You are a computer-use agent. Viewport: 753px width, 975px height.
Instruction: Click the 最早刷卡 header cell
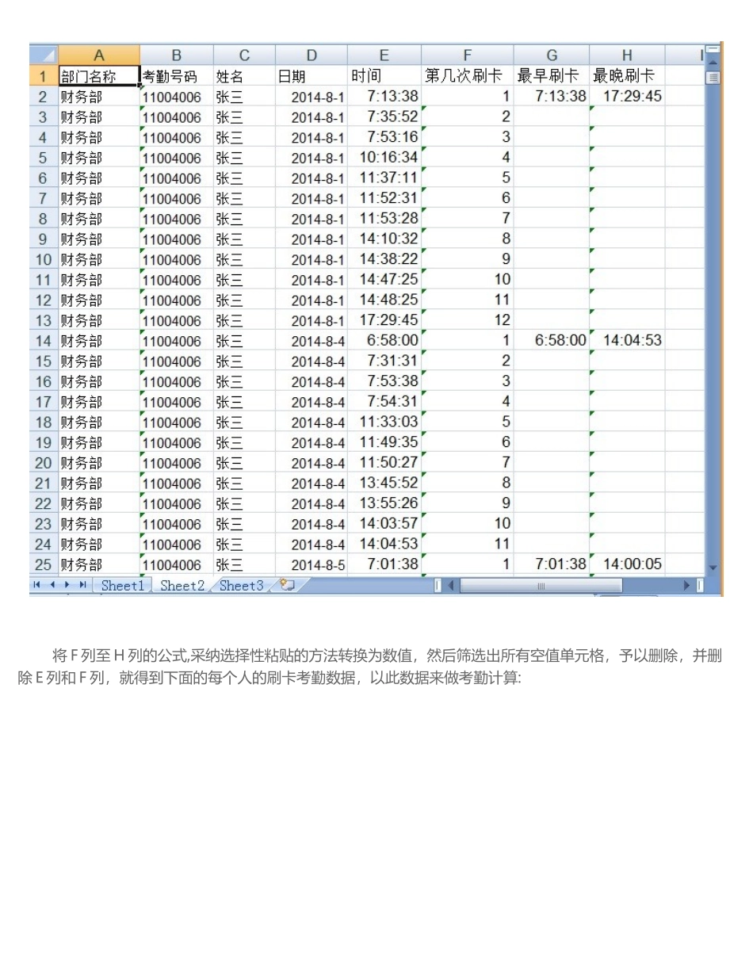[552, 76]
